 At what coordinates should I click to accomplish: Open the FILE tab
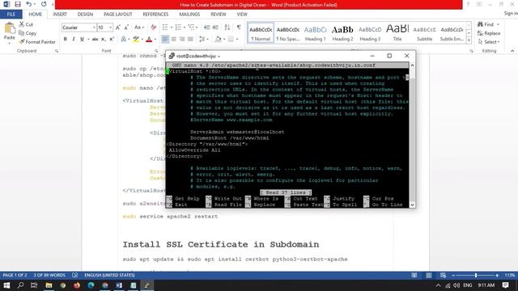pyautogui.click(x=11, y=15)
